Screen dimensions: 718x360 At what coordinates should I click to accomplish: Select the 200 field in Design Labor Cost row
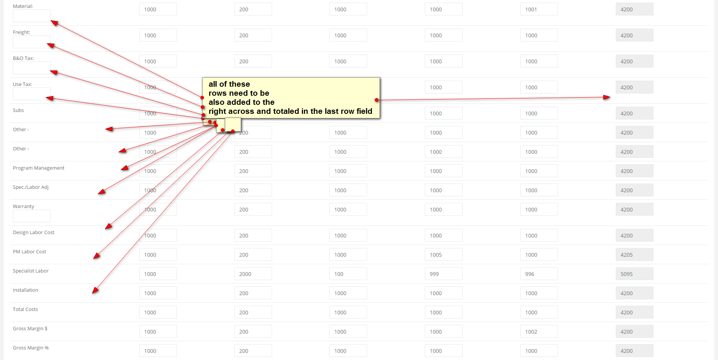253,236
